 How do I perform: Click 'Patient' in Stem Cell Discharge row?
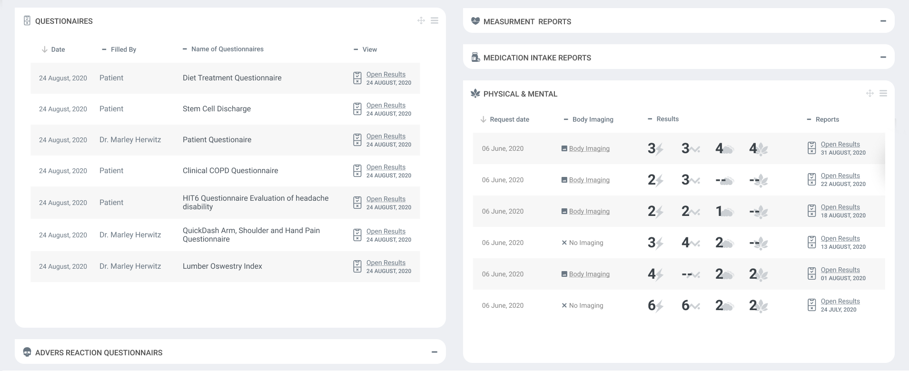pyautogui.click(x=111, y=109)
